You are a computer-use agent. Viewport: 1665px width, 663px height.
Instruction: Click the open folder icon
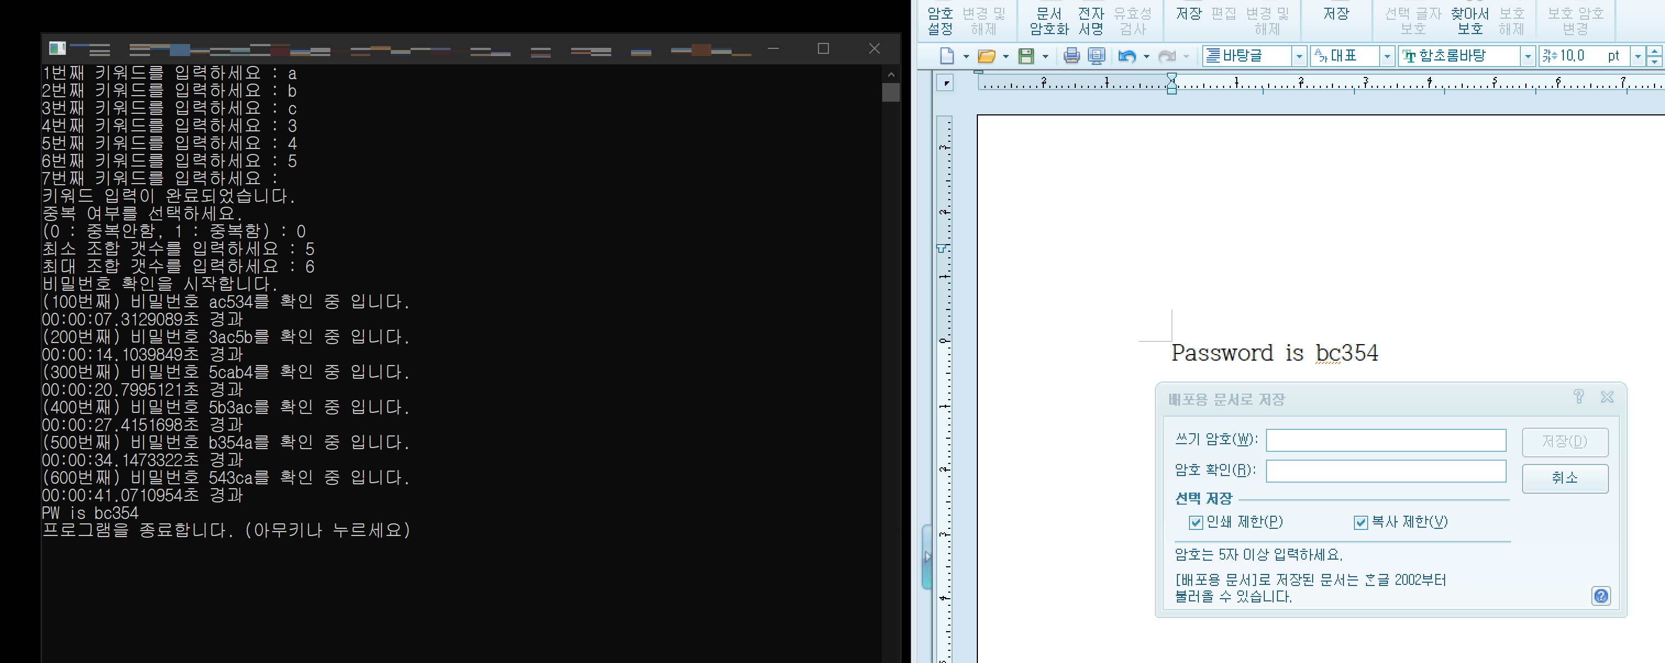986,56
